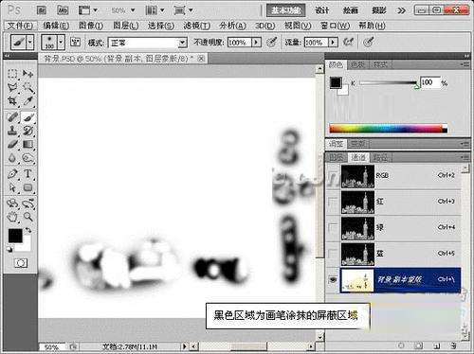
Task: Open the 流量 slider arrow
Action: pos(333,43)
